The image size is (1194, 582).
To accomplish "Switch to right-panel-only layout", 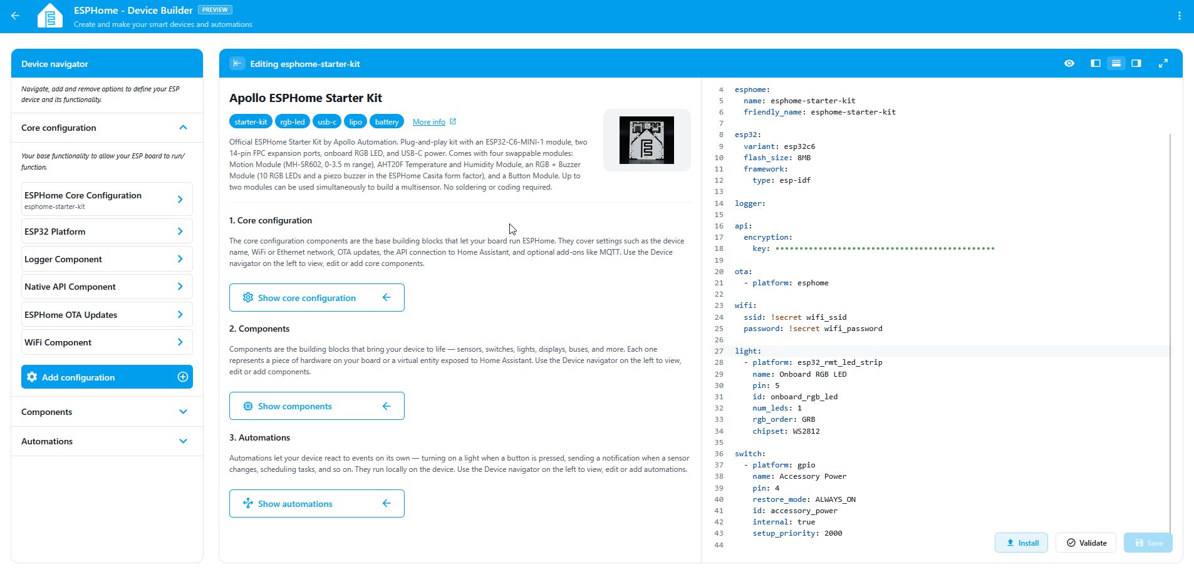I will [1136, 63].
